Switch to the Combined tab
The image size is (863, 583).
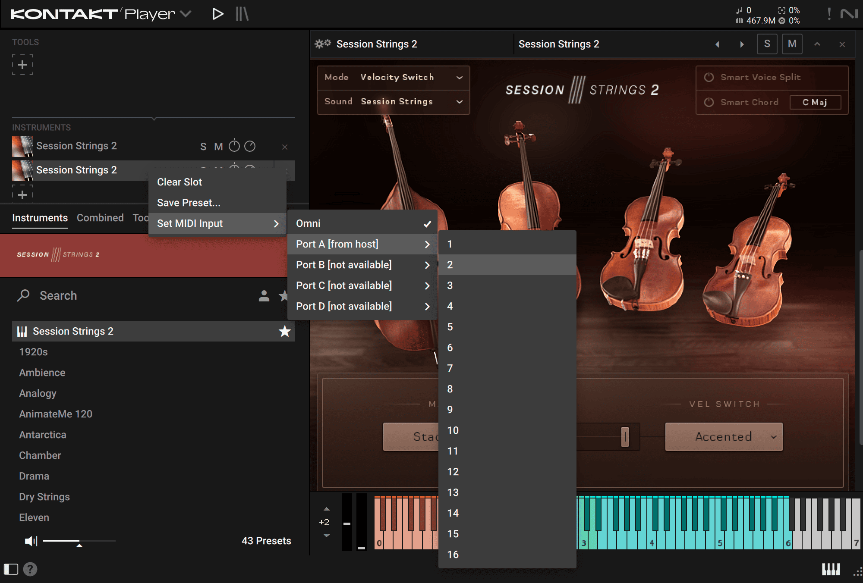100,218
